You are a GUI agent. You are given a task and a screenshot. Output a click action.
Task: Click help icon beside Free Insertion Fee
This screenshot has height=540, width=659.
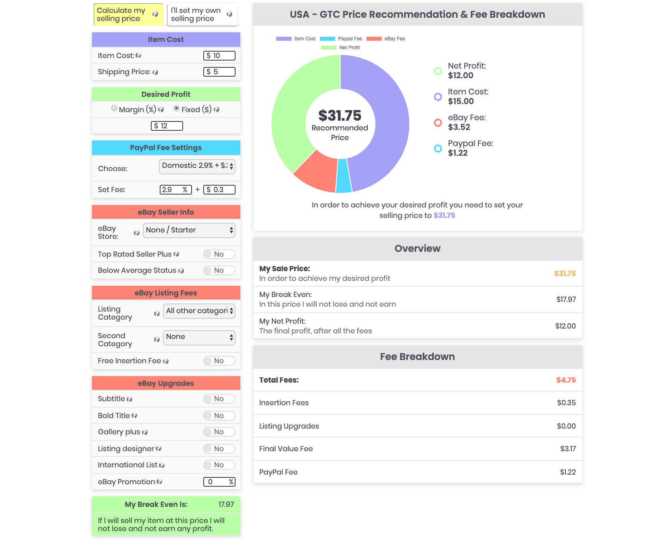point(166,361)
